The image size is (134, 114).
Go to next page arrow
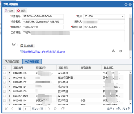(49, 109)
